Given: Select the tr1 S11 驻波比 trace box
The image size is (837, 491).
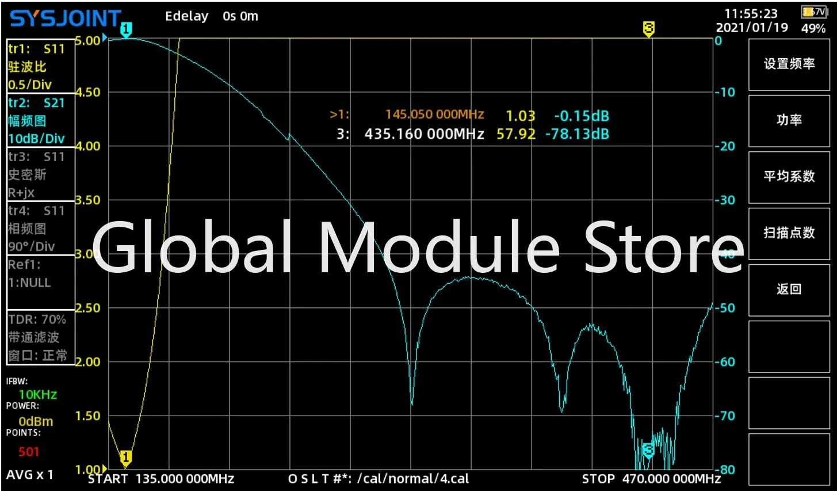Looking at the screenshot, I should pos(41,66).
